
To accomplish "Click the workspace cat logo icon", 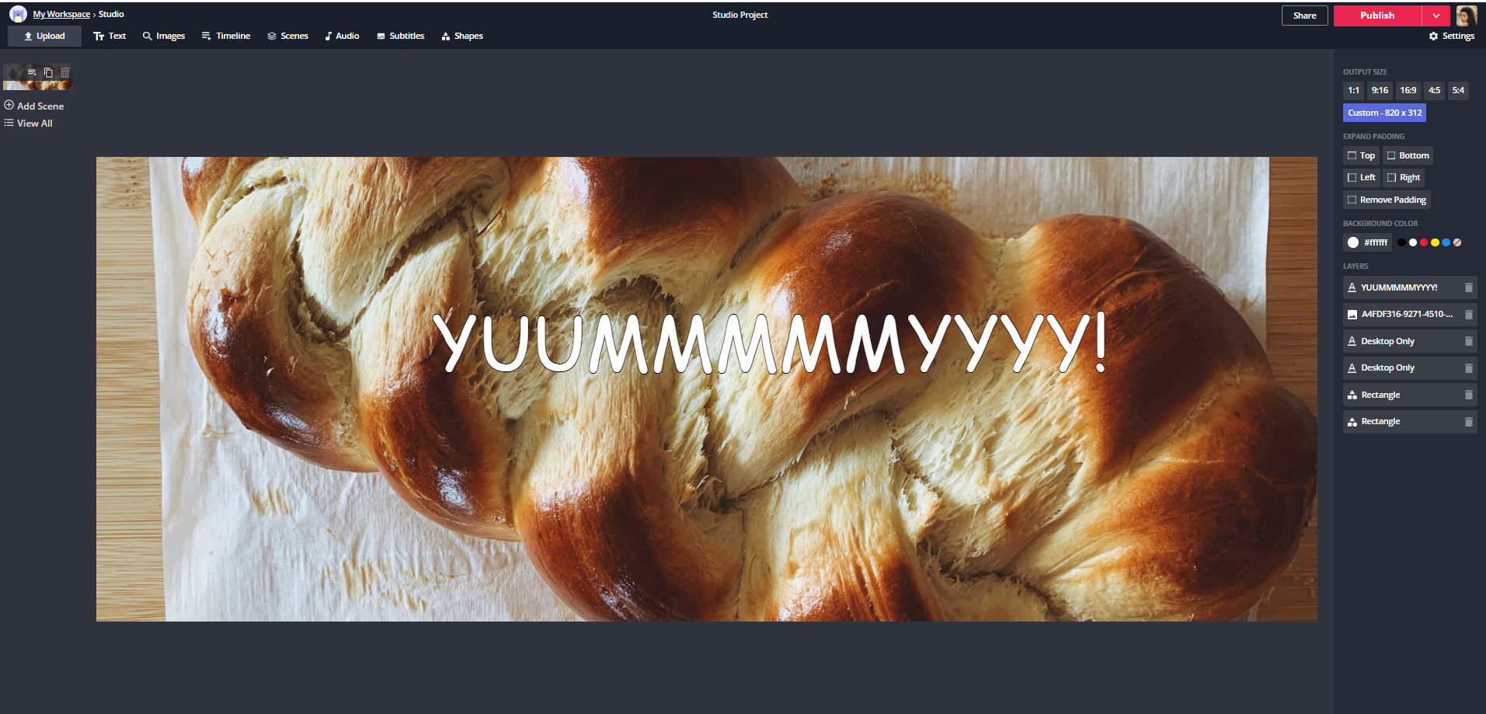I will tap(18, 14).
